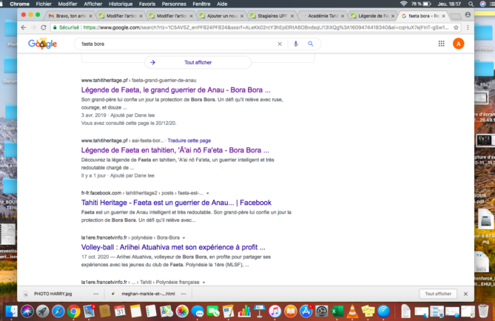Close the Légende de Faeta tab
The height and width of the screenshot is (321, 495).
pyautogui.click(x=393, y=16)
